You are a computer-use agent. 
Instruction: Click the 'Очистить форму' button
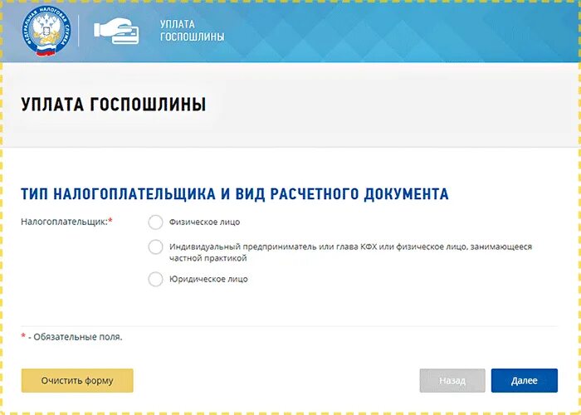click(x=77, y=380)
